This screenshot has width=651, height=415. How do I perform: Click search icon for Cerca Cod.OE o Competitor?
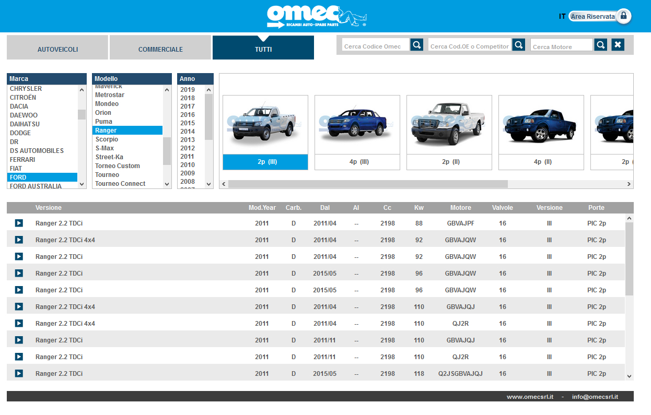click(x=518, y=45)
